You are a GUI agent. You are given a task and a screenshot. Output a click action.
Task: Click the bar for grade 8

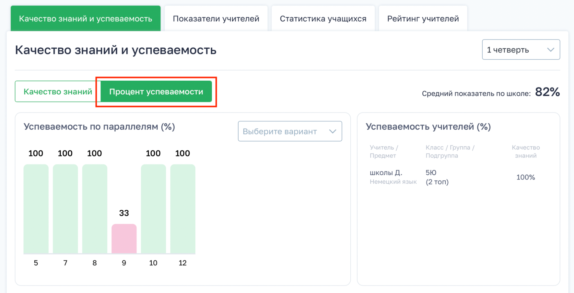tap(94, 209)
